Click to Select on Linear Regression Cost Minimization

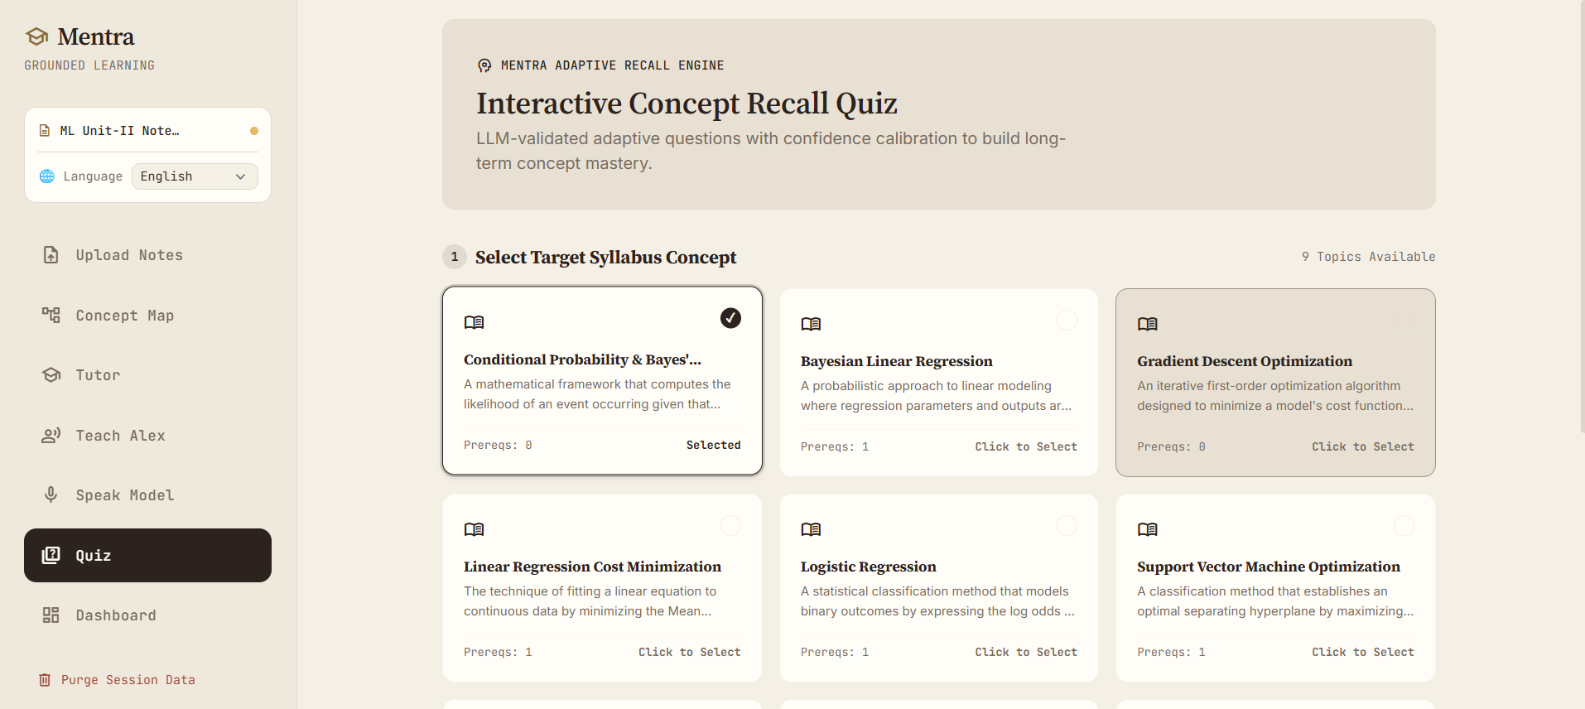pos(689,652)
